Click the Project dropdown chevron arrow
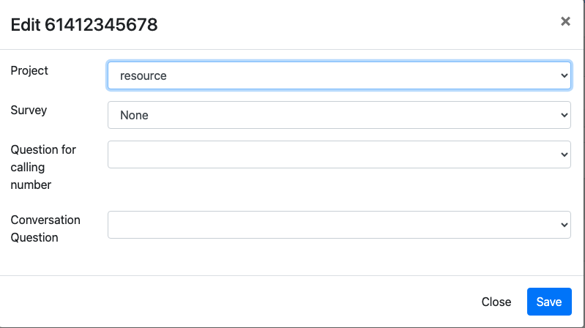The width and height of the screenshot is (585, 328). coord(564,75)
